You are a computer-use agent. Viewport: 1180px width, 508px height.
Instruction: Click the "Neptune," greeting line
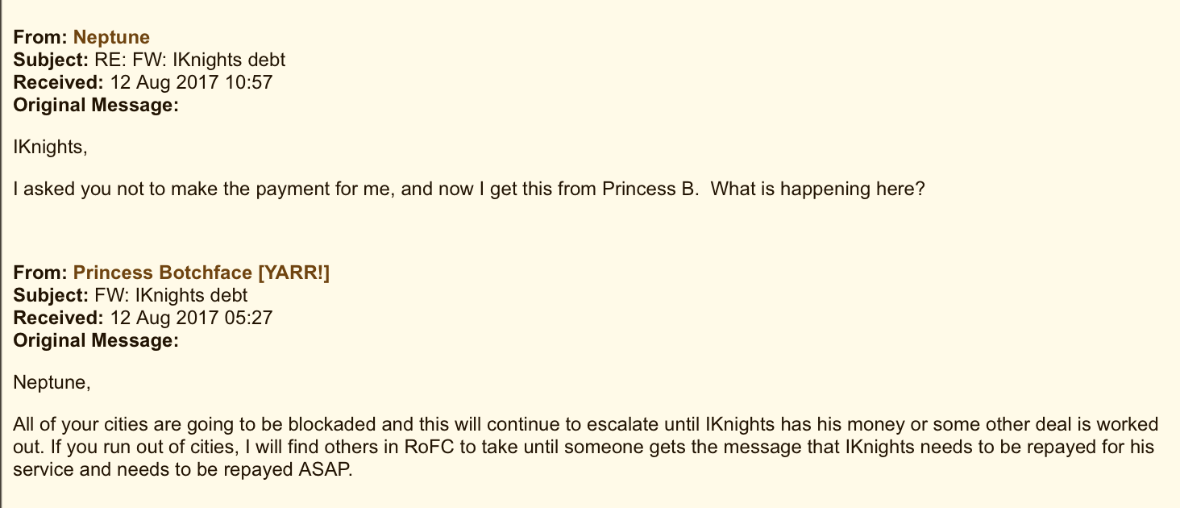pos(52,382)
